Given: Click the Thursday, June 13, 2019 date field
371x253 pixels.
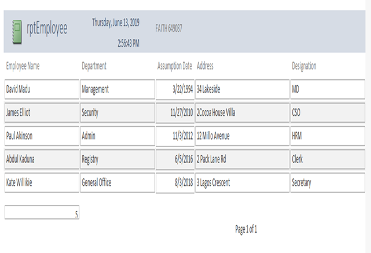Looking at the screenshot, I should click(x=116, y=23).
